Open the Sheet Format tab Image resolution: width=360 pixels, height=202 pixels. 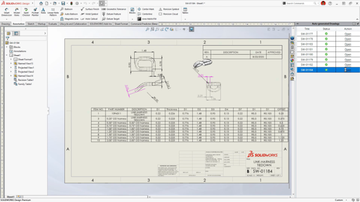[121, 24]
